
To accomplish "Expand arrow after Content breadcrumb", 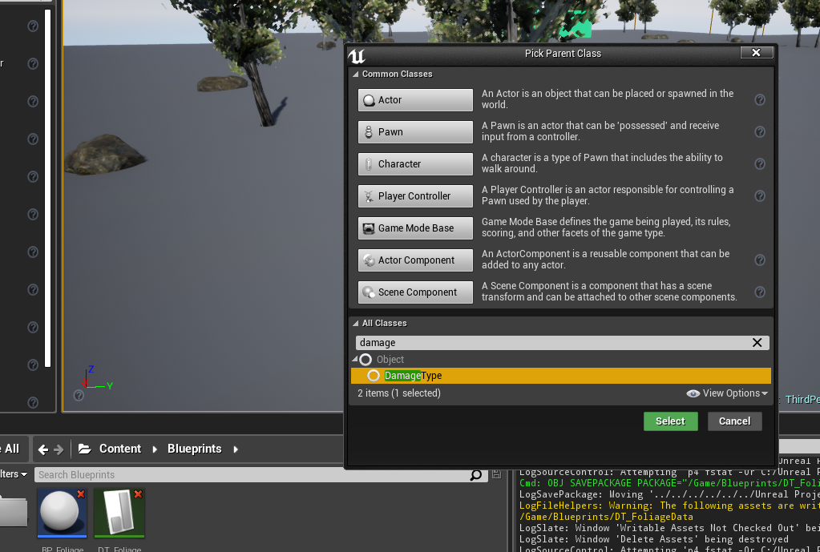I will pyautogui.click(x=155, y=449).
